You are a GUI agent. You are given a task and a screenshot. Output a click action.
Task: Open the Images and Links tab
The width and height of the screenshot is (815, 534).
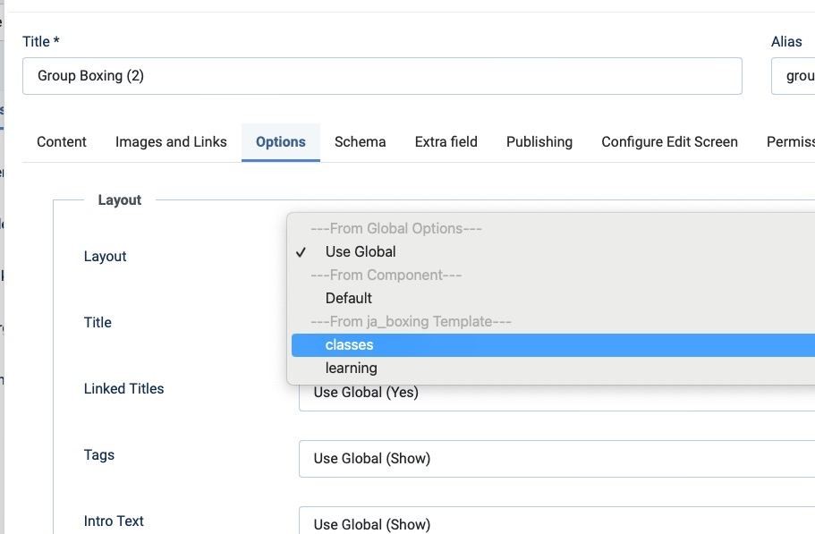(171, 141)
